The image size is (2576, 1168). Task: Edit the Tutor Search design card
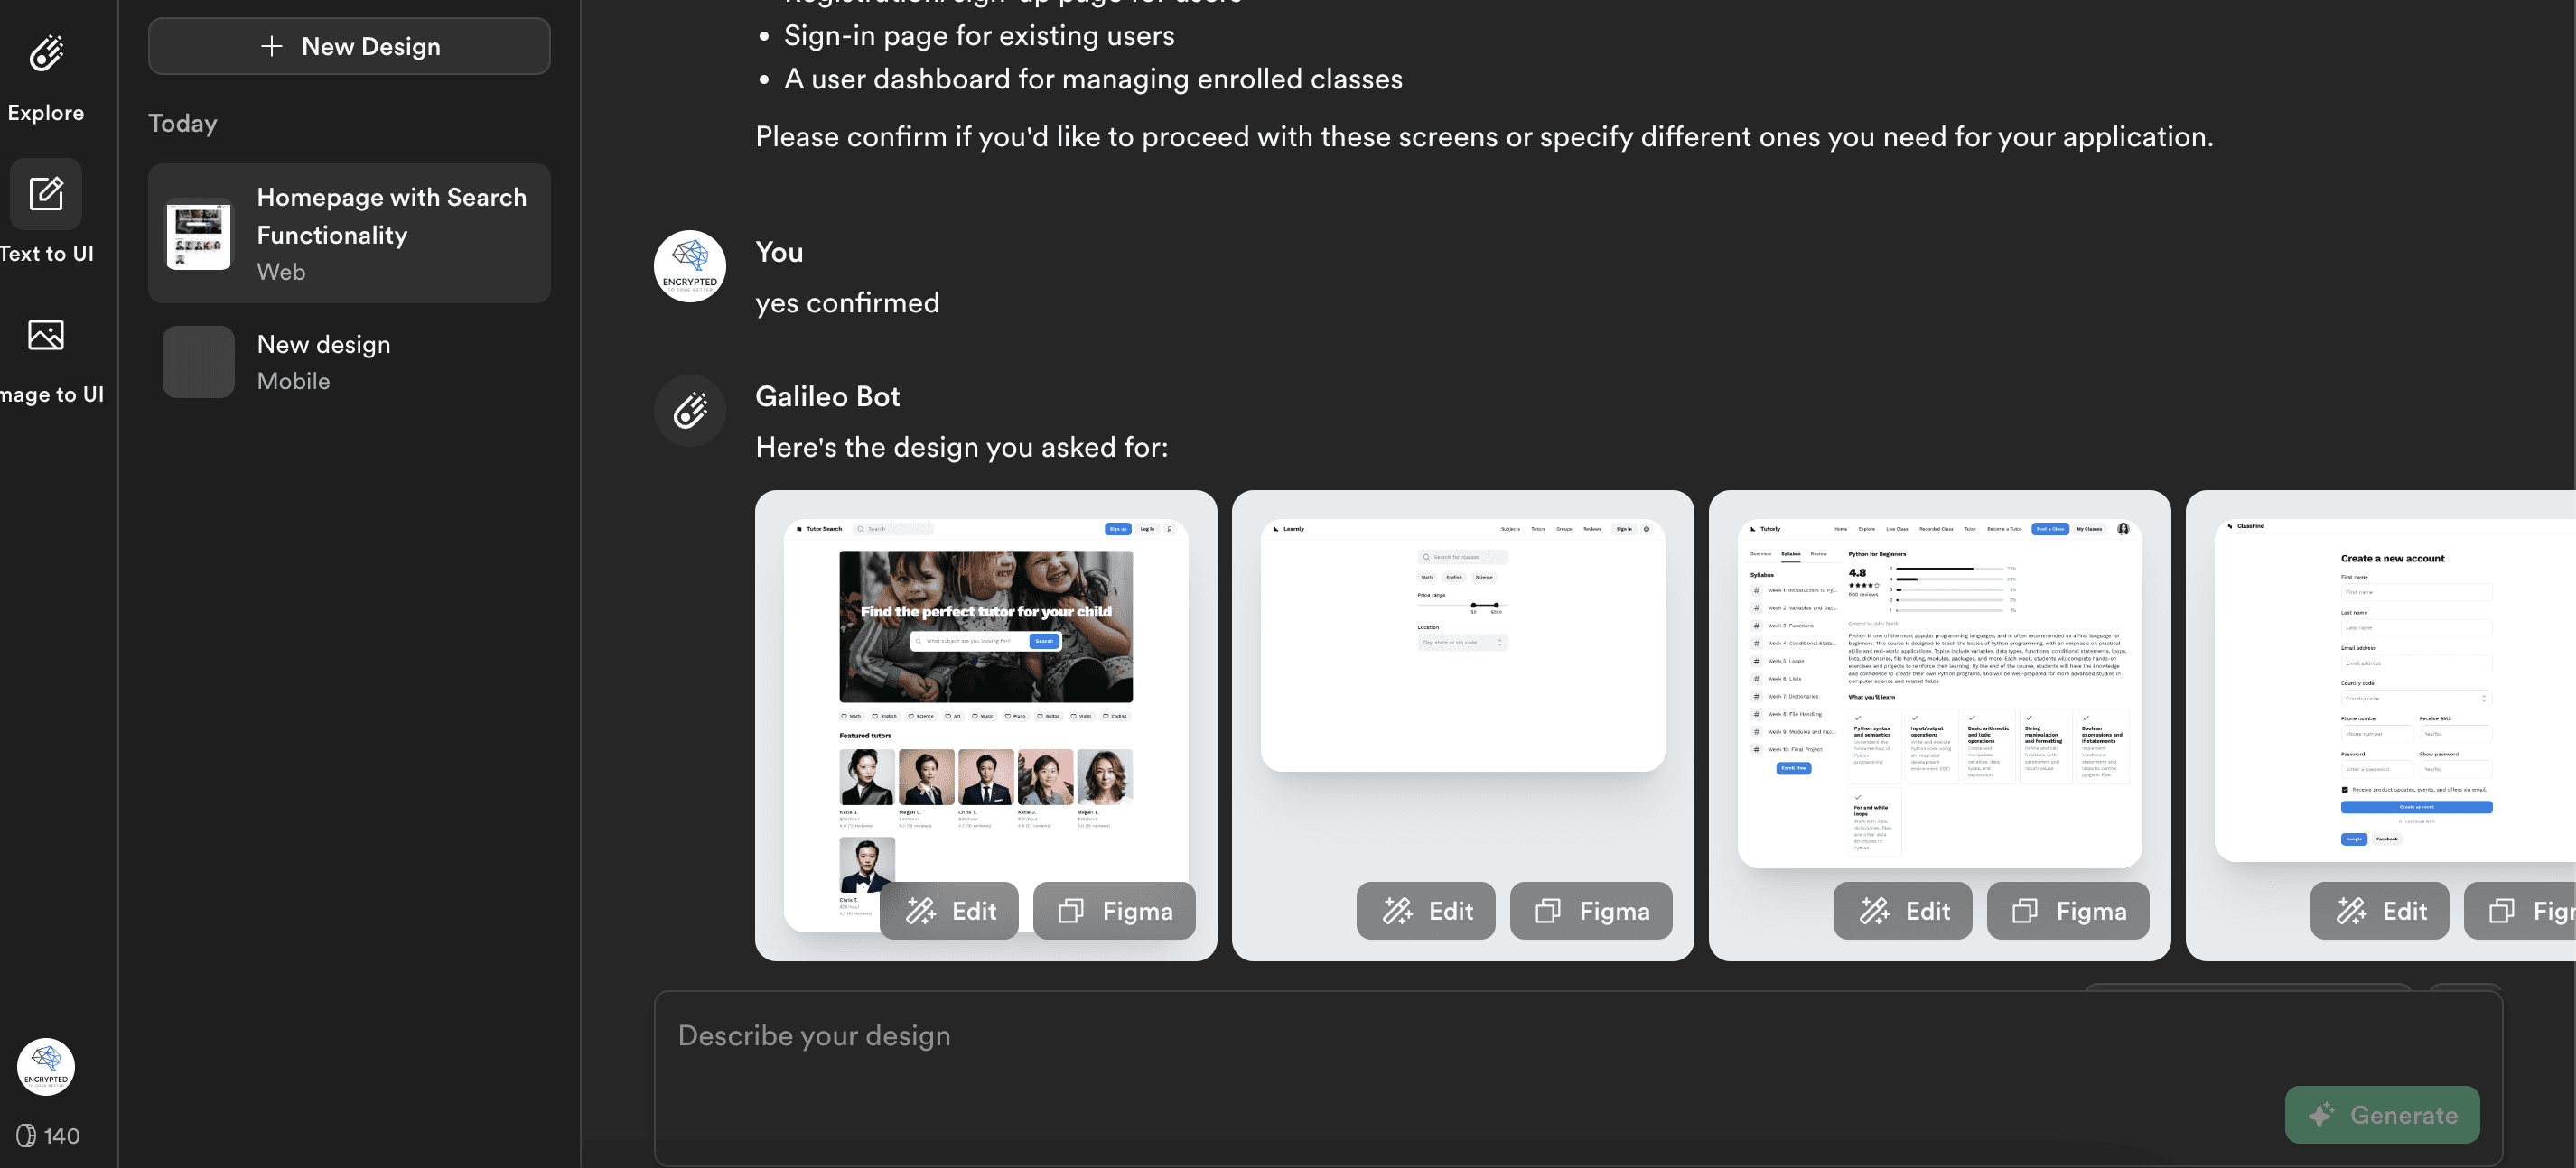pos(949,912)
